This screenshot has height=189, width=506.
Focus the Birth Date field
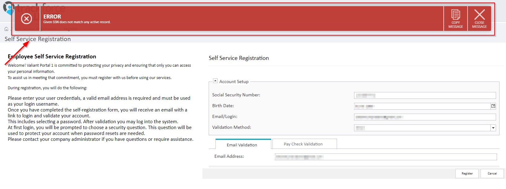[x=422, y=106]
